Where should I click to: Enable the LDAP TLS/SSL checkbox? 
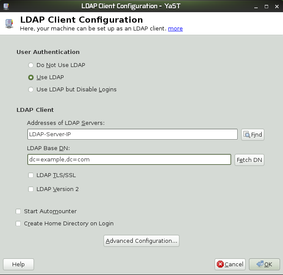pyautogui.click(x=31, y=175)
